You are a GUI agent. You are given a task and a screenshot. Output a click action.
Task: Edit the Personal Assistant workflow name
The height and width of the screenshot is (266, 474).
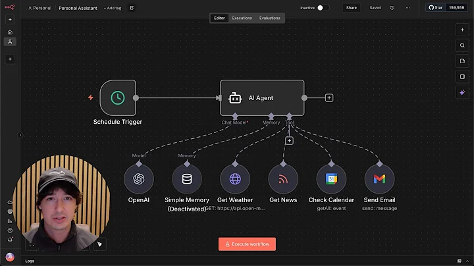(78, 8)
